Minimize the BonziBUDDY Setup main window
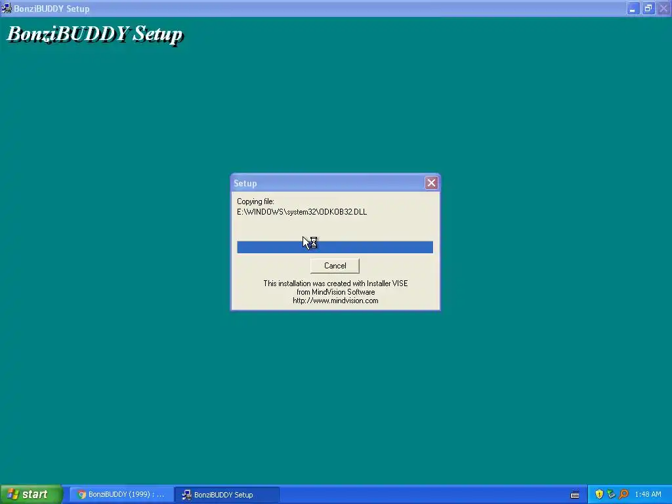This screenshot has height=504, width=672. (x=633, y=8)
